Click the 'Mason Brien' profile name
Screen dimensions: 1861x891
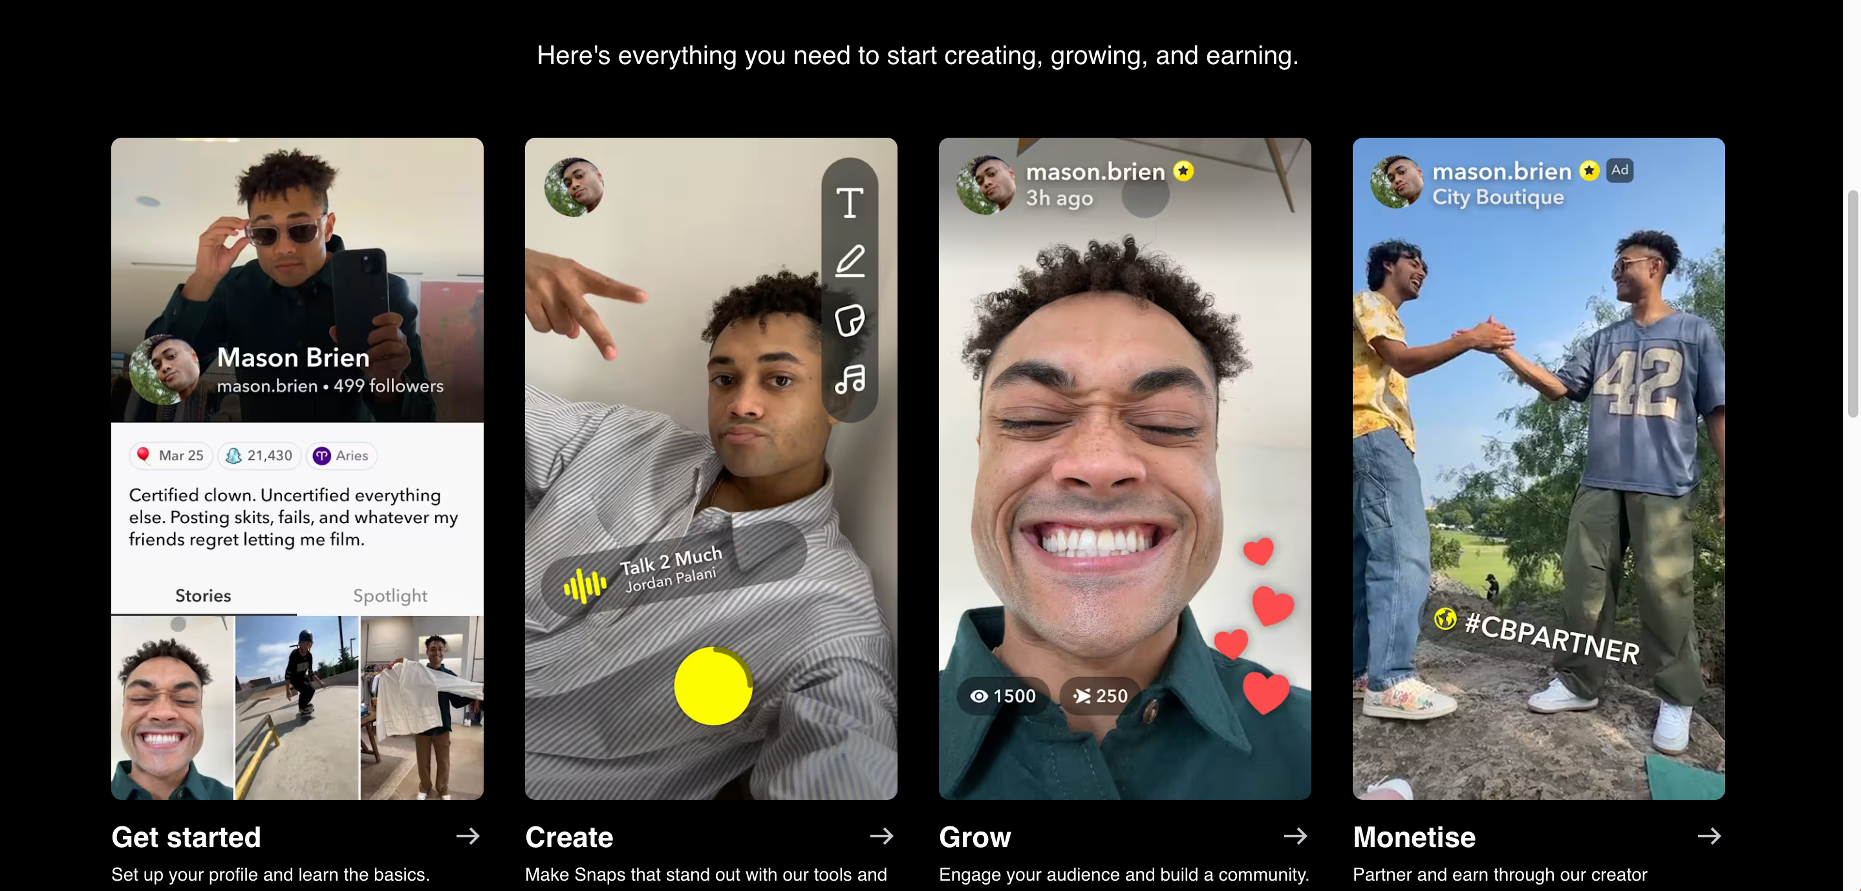(x=292, y=358)
